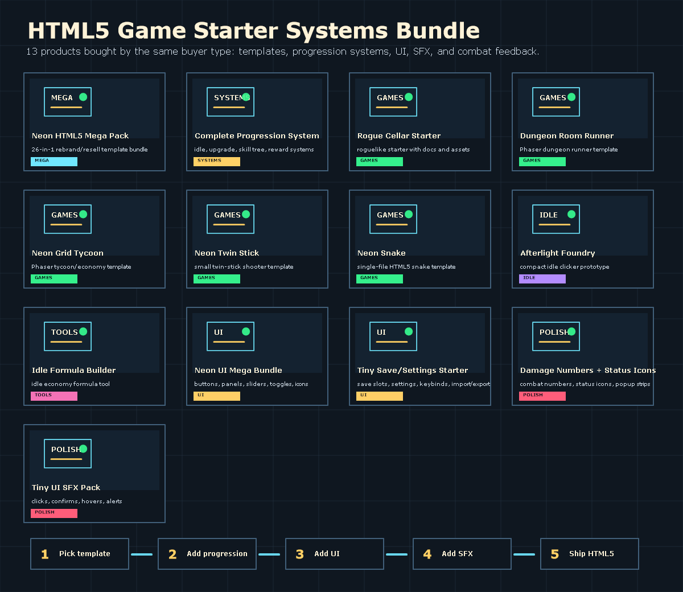Click 'idle economy formula tool' description
Screen dimensions: 683x592
[71, 384]
